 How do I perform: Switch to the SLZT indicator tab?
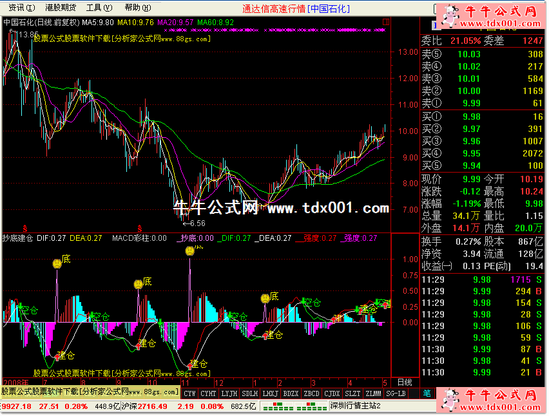point(352,393)
